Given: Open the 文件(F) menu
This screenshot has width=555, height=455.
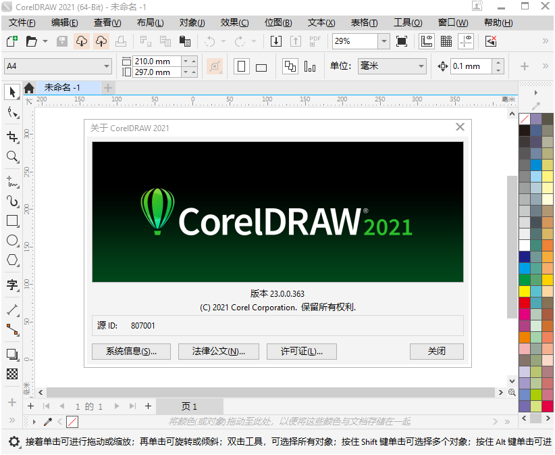Looking at the screenshot, I should click(22, 23).
